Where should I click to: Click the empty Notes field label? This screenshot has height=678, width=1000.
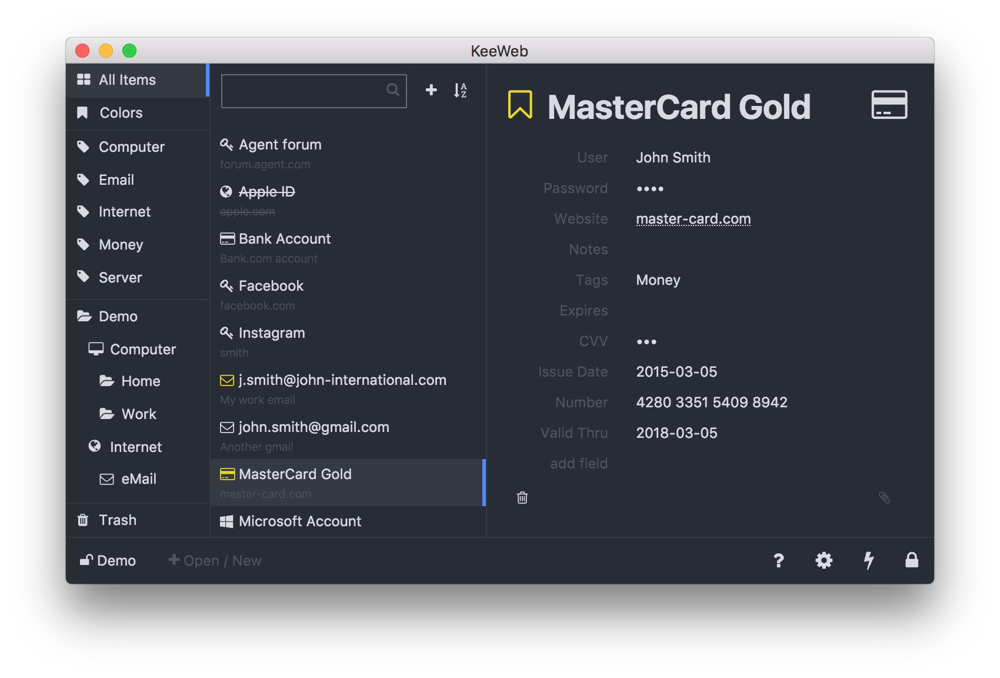pos(588,250)
